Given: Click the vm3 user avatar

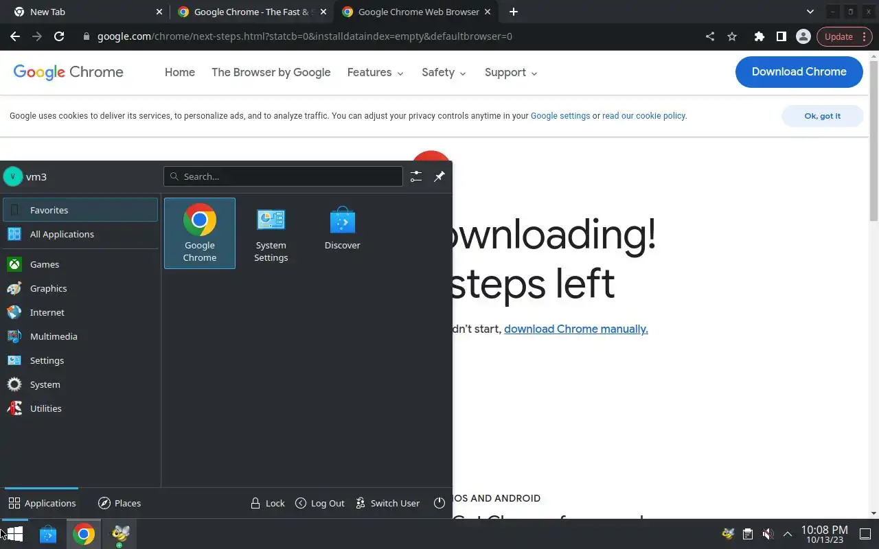Looking at the screenshot, I should (x=12, y=176).
